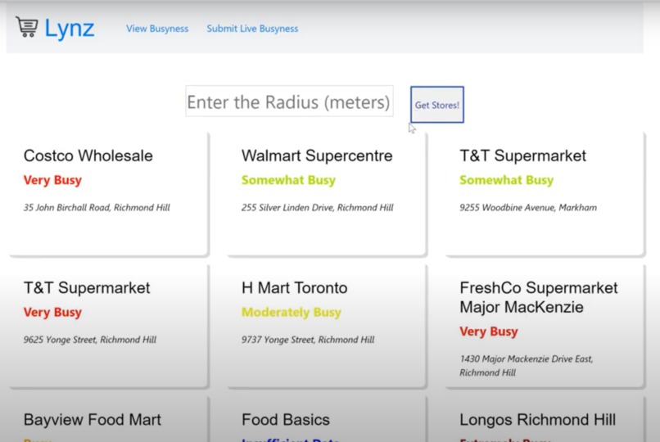This screenshot has height=442, width=660.
Task: Click H Mart's Moderately Busy status
Action: click(292, 312)
